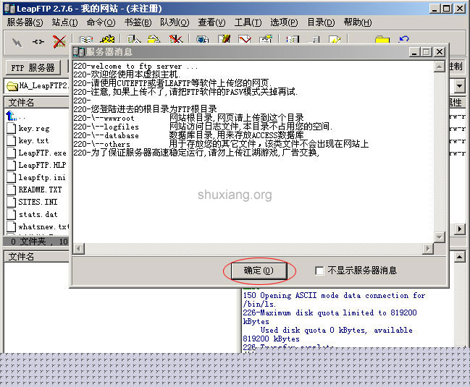Click the lightning bolt connect icon
The image size is (470, 387).
coord(17,42)
